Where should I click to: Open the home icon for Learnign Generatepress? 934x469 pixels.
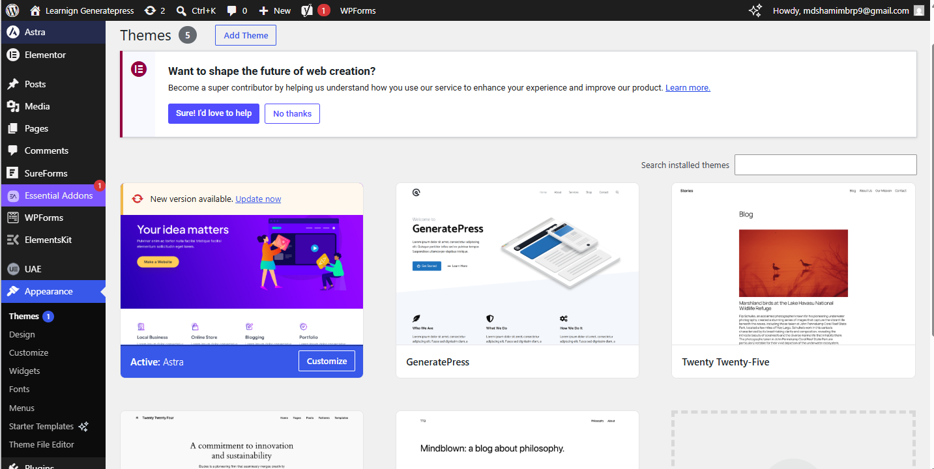coord(35,10)
